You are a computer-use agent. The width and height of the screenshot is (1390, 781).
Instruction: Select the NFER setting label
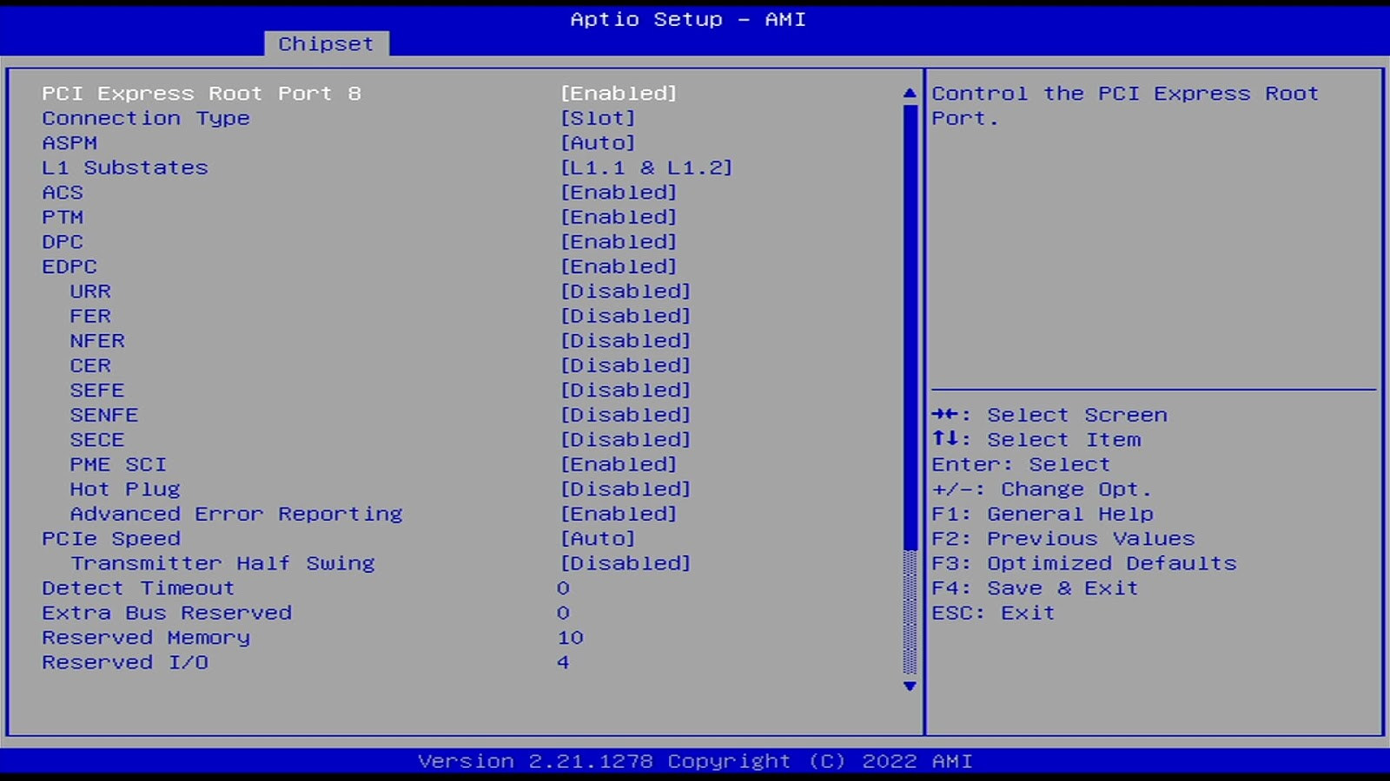(x=97, y=340)
